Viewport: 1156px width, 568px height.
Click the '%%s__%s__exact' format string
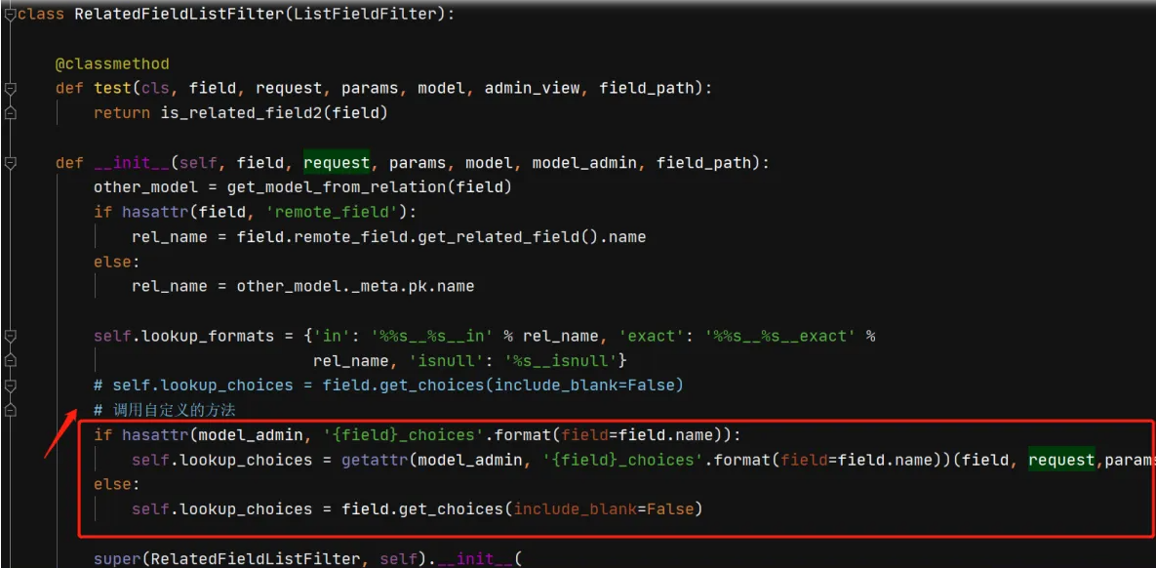(780, 336)
